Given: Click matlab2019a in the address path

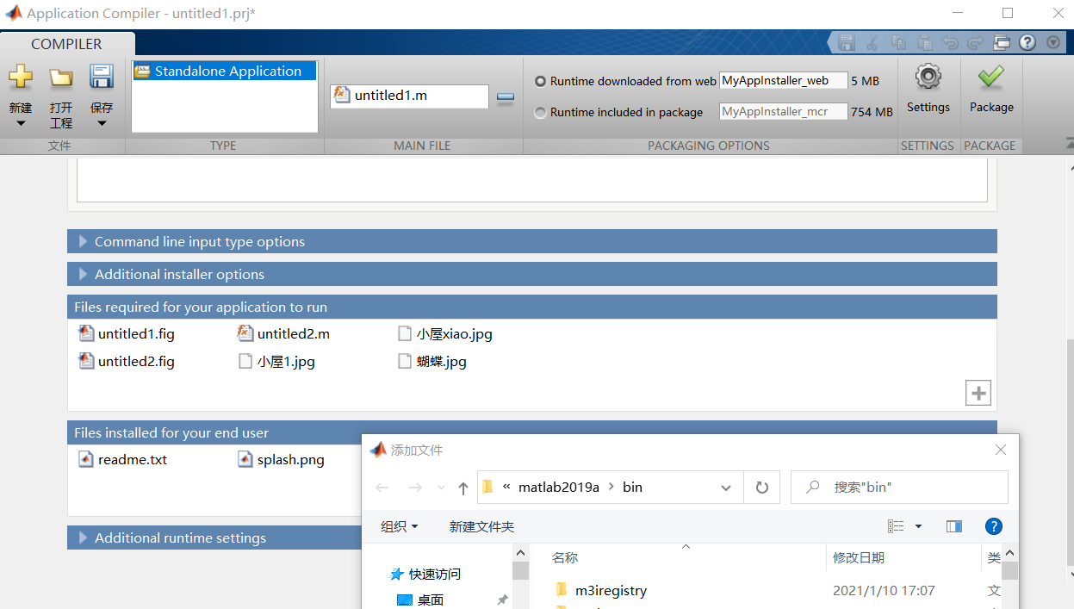Looking at the screenshot, I should [558, 487].
